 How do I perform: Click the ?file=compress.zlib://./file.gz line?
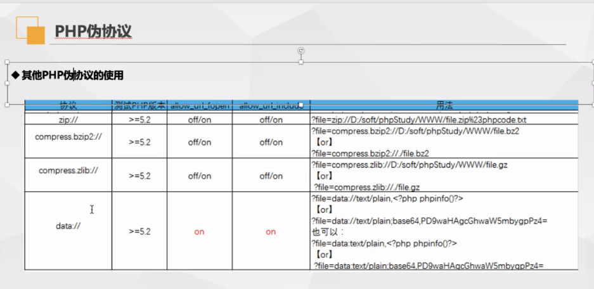click(x=366, y=187)
